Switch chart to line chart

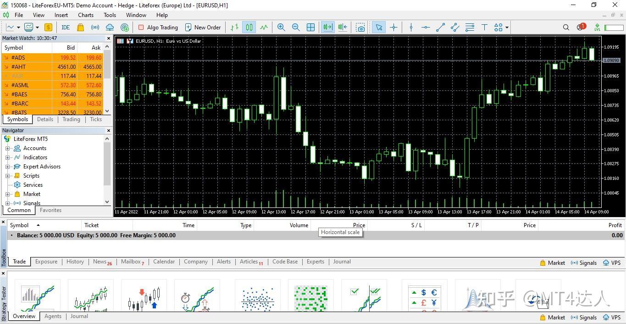point(264,28)
